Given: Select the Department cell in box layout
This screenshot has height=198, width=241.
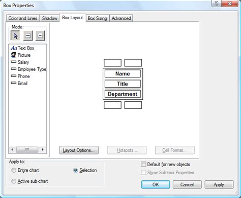Looking at the screenshot, I should [123, 94].
